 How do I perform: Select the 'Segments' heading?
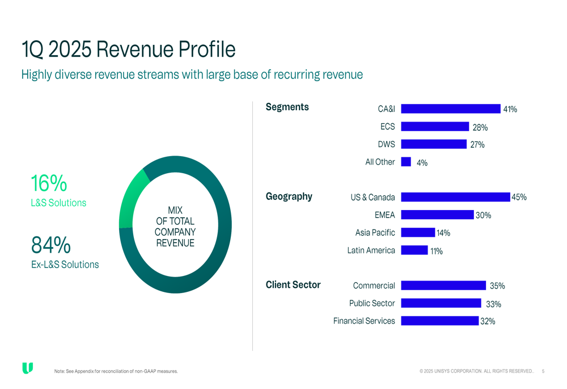pyautogui.click(x=287, y=107)
